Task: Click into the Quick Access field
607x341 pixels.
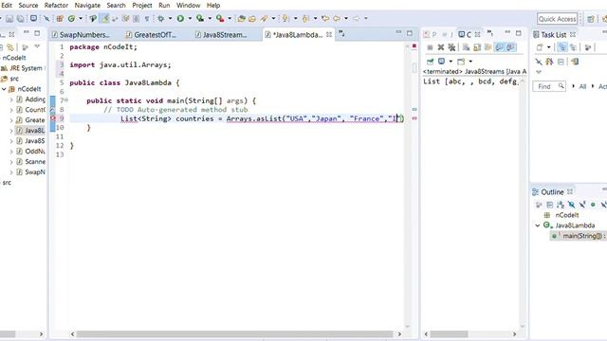Action: (x=557, y=19)
